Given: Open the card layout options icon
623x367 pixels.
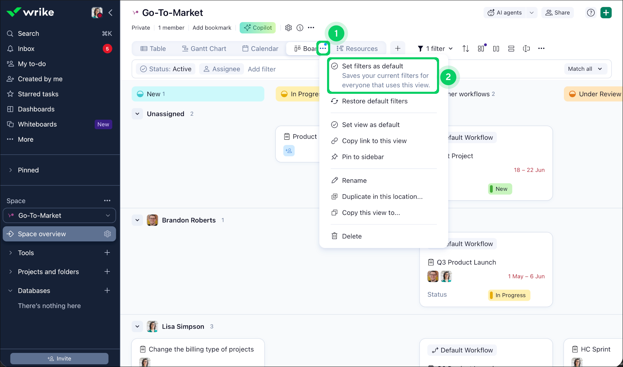Looking at the screenshot, I should tap(481, 49).
